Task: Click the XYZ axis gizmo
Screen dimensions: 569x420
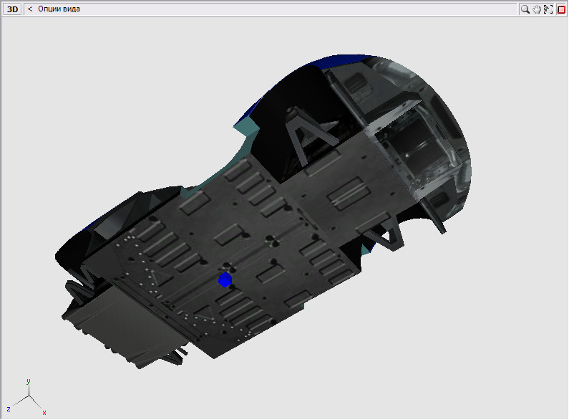Action: point(27,398)
